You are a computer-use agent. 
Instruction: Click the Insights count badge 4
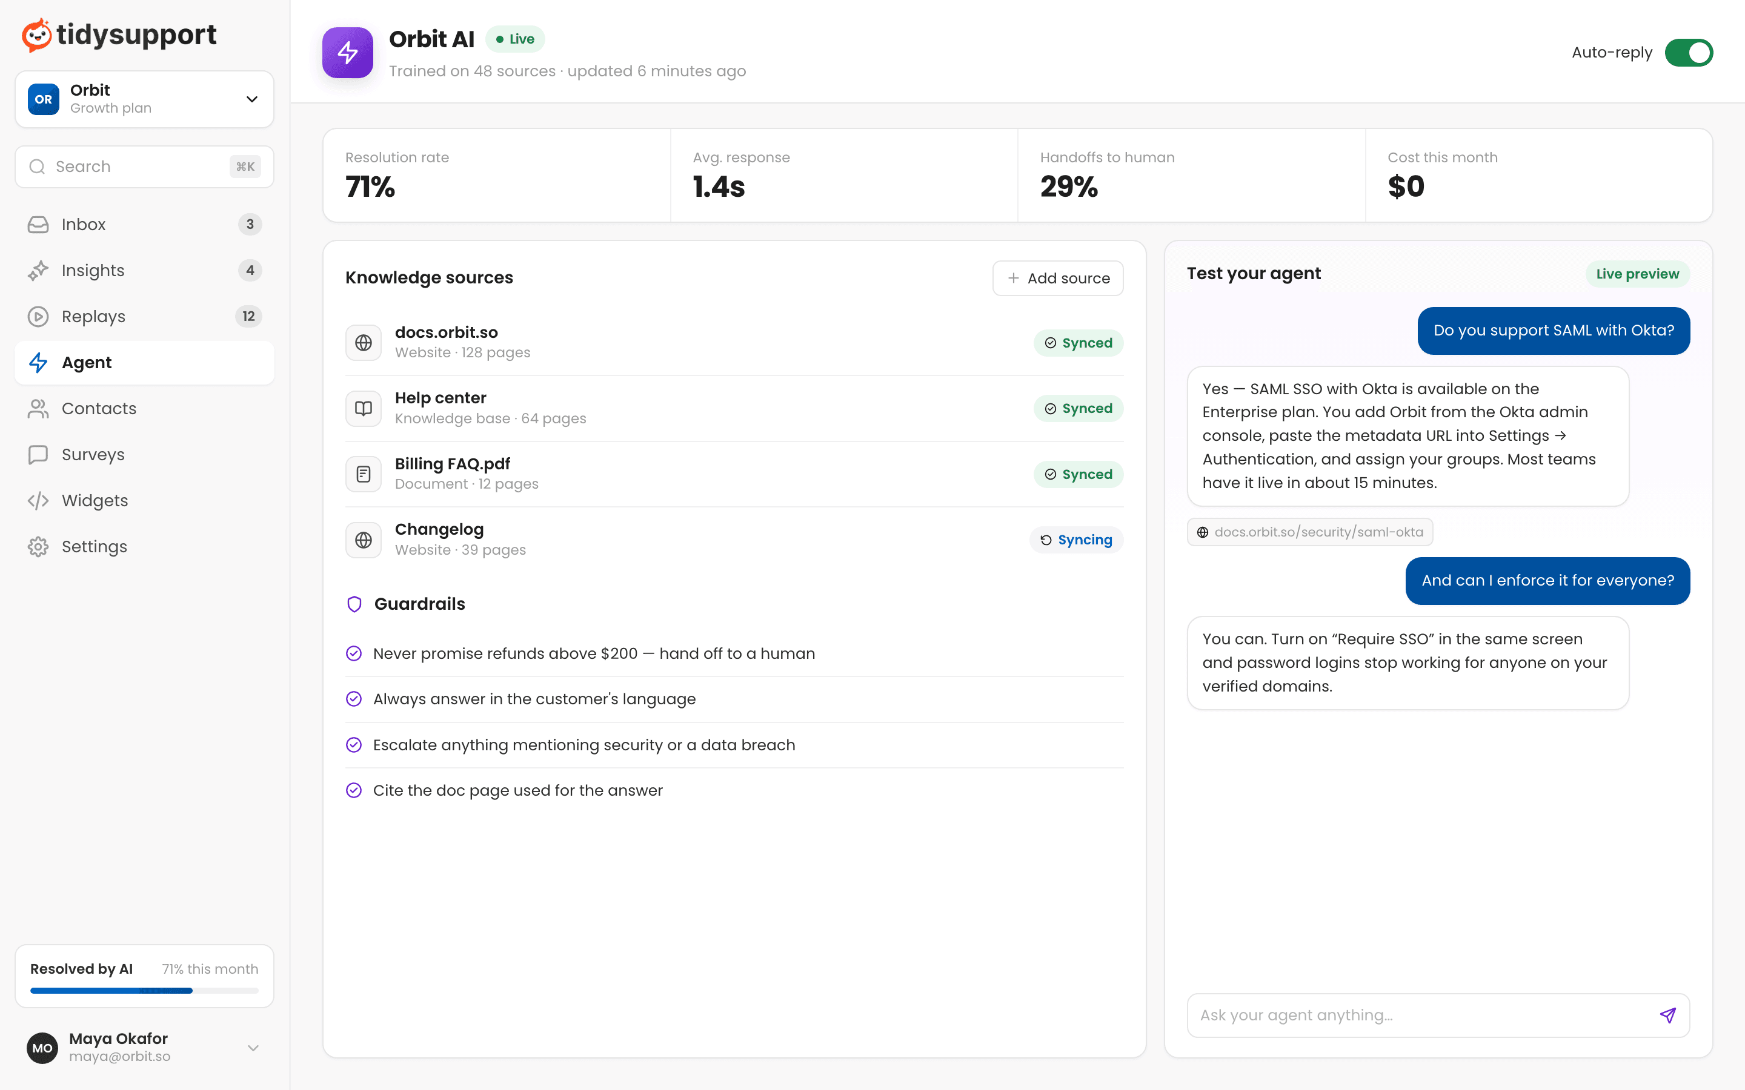[250, 270]
